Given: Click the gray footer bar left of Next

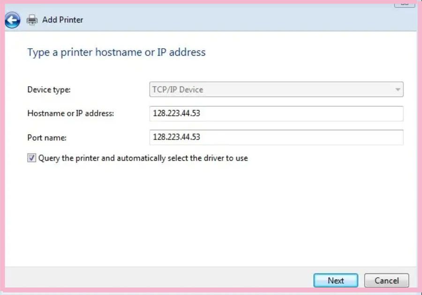Looking at the screenshot, I should [x=155, y=280].
